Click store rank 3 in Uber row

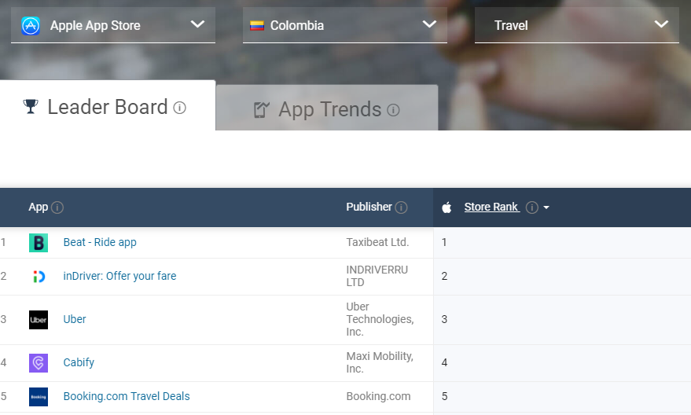(x=444, y=319)
